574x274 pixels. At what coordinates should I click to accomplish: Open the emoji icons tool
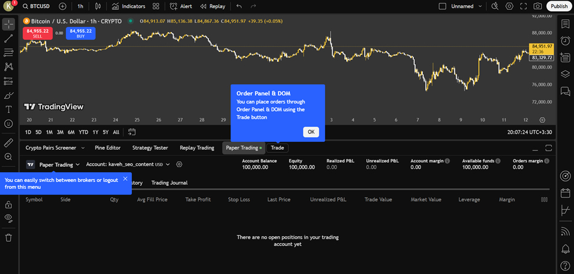(8, 124)
